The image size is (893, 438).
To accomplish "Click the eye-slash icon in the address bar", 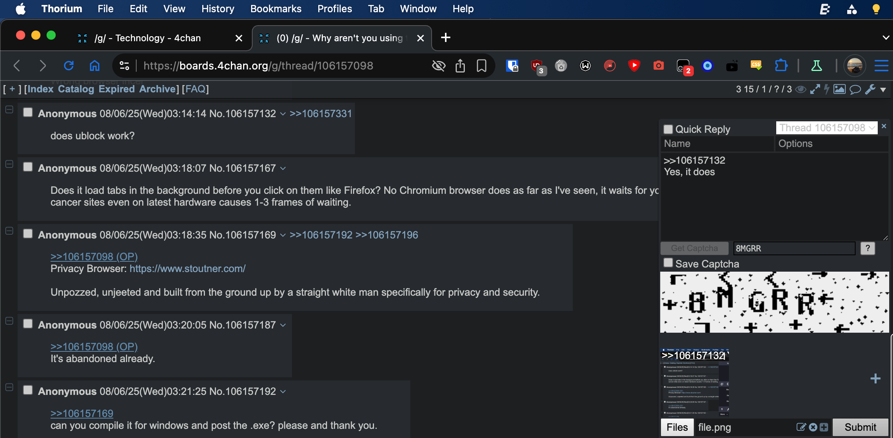I will [x=438, y=66].
